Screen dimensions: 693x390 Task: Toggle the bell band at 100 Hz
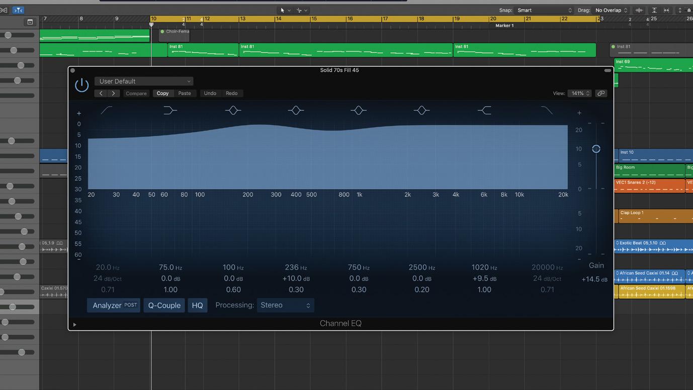point(233,110)
